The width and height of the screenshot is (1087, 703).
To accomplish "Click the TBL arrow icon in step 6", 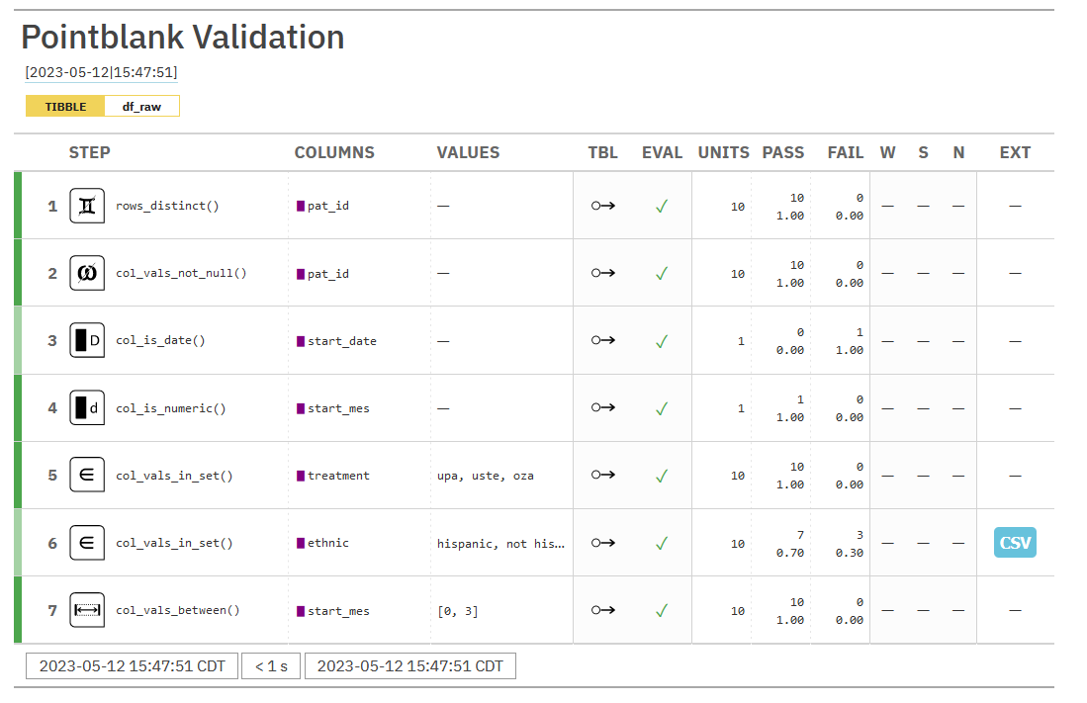I will pyautogui.click(x=603, y=543).
